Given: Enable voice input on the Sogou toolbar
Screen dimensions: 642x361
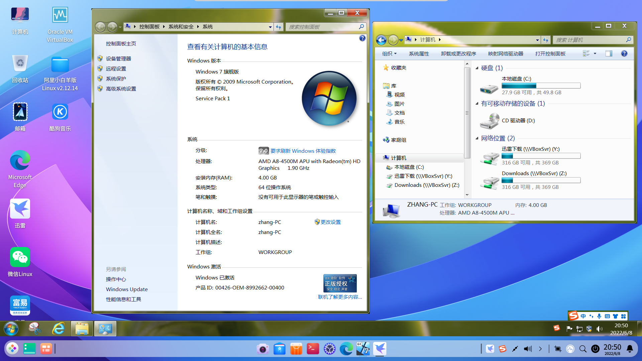Looking at the screenshot, I should [599, 316].
